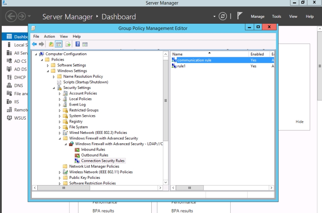Click the Outbound Rules firewall icon
Image resolution: width=322 pixels, height=213 pixels.
click(x=77, y=155)
